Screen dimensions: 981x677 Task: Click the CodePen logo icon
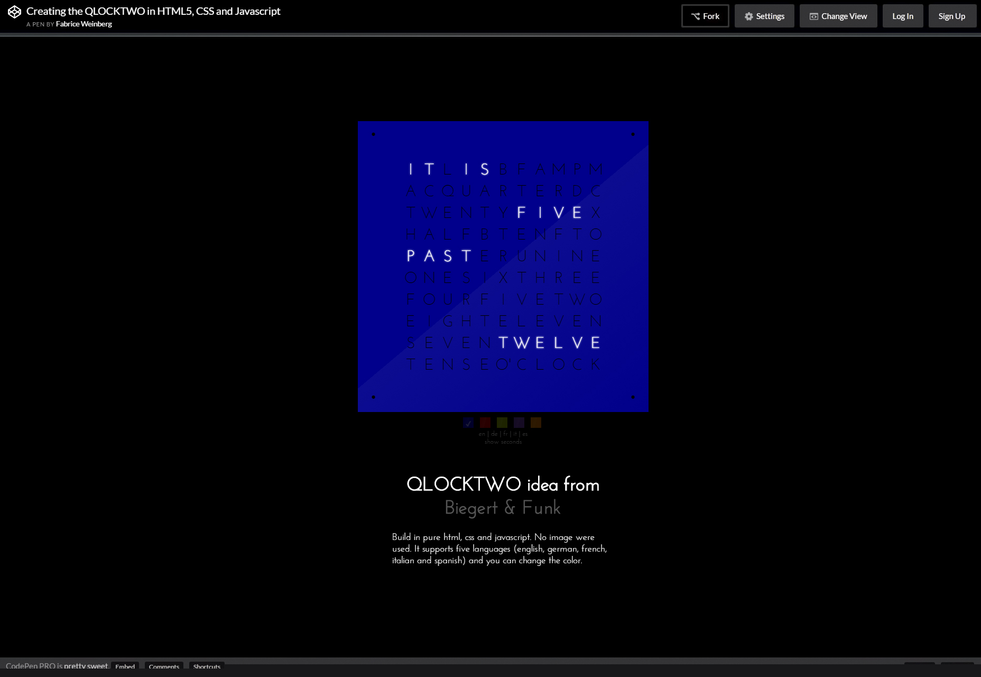click(14, 12)
